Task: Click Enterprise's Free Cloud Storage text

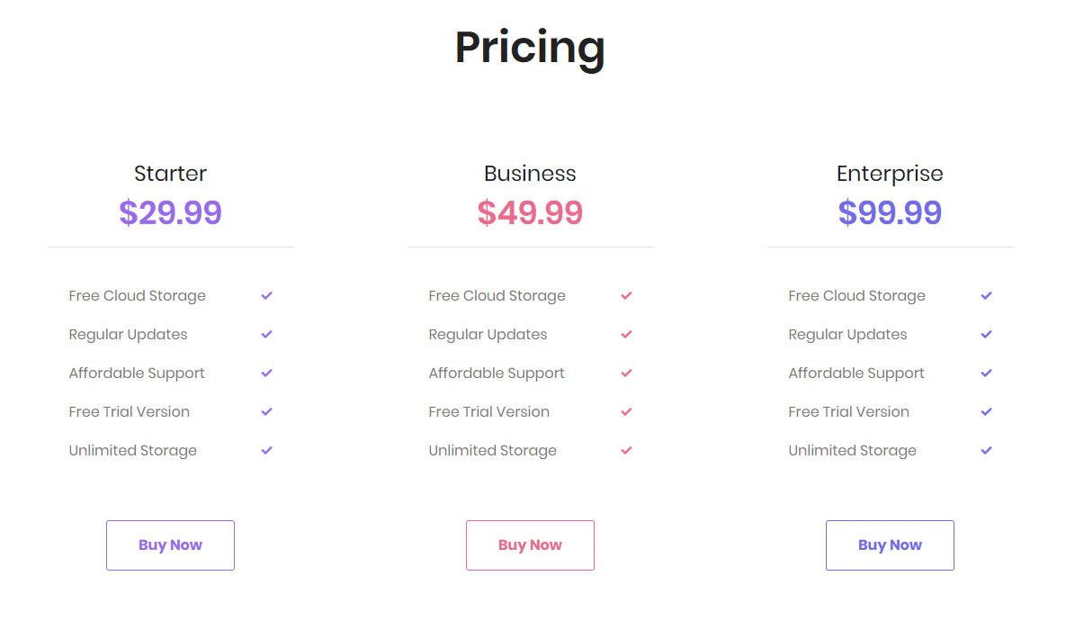Action: (856, 296)
